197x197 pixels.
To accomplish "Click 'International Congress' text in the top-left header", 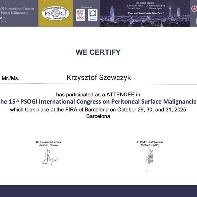I will [19, 9].
